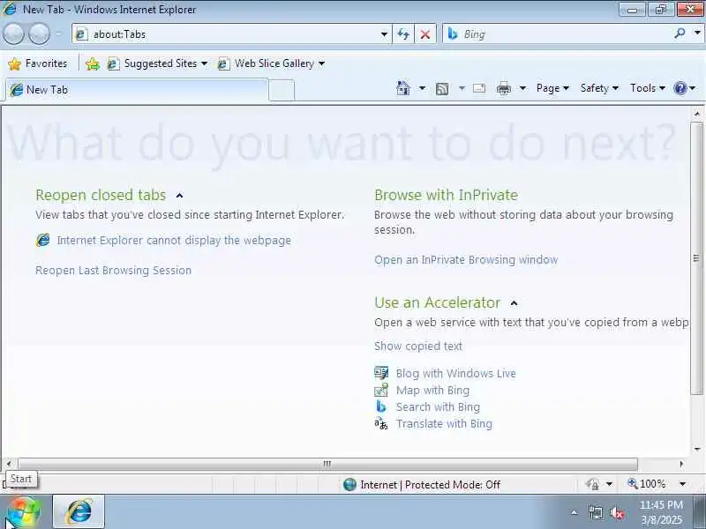The image size is (706, 529).
Task: Click the Back navigation button
Action: pyautogui.click(x=13, y=34)
